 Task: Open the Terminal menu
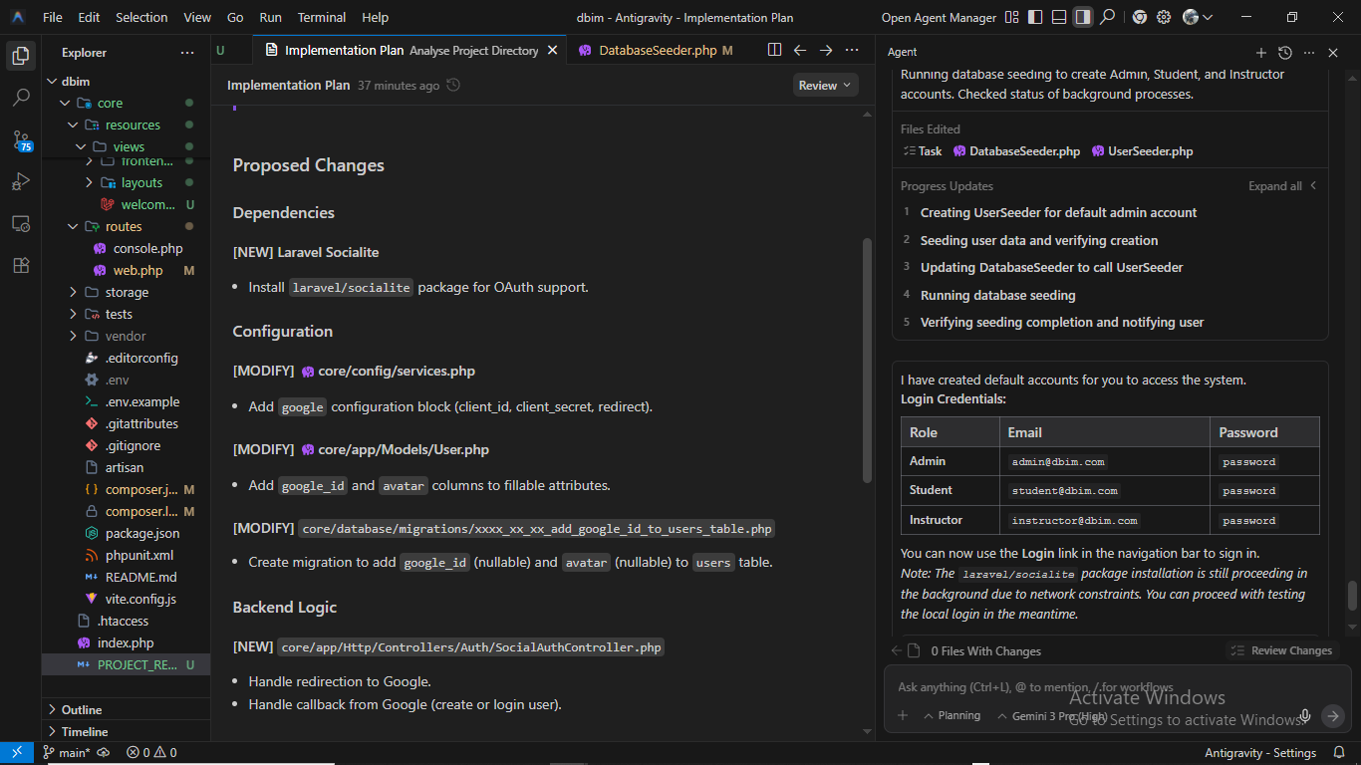pos(322,17)
